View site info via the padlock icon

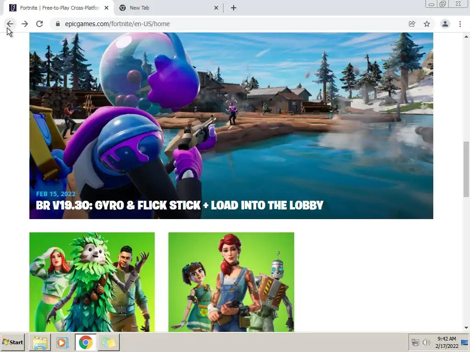coord(58,24)
